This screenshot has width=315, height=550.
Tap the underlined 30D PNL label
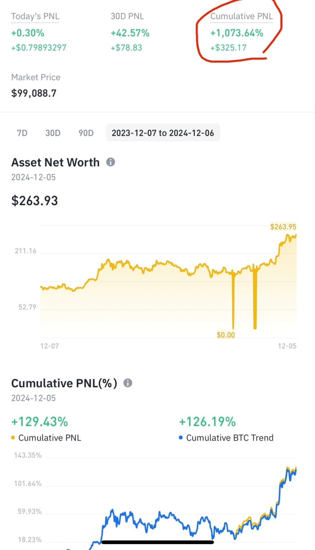[x=127, y=17]
